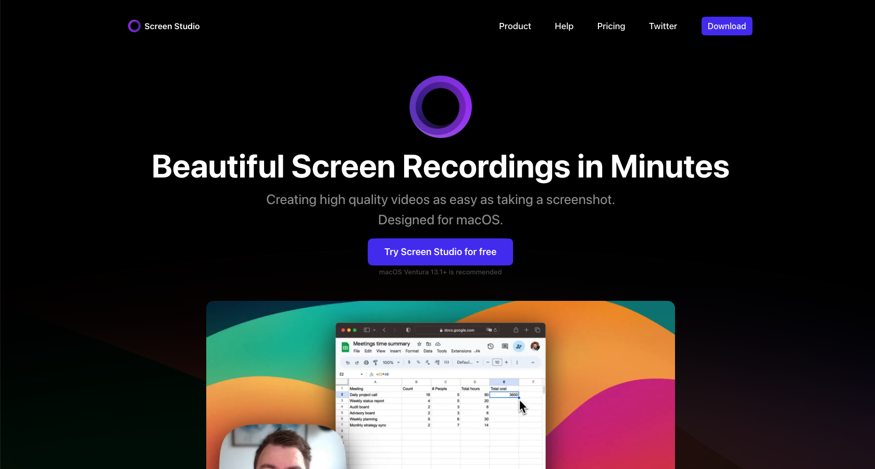This screenshot has height=469, width=875.
Task: Click the Meetings time summary document title
Action: (x=382, y=344)
